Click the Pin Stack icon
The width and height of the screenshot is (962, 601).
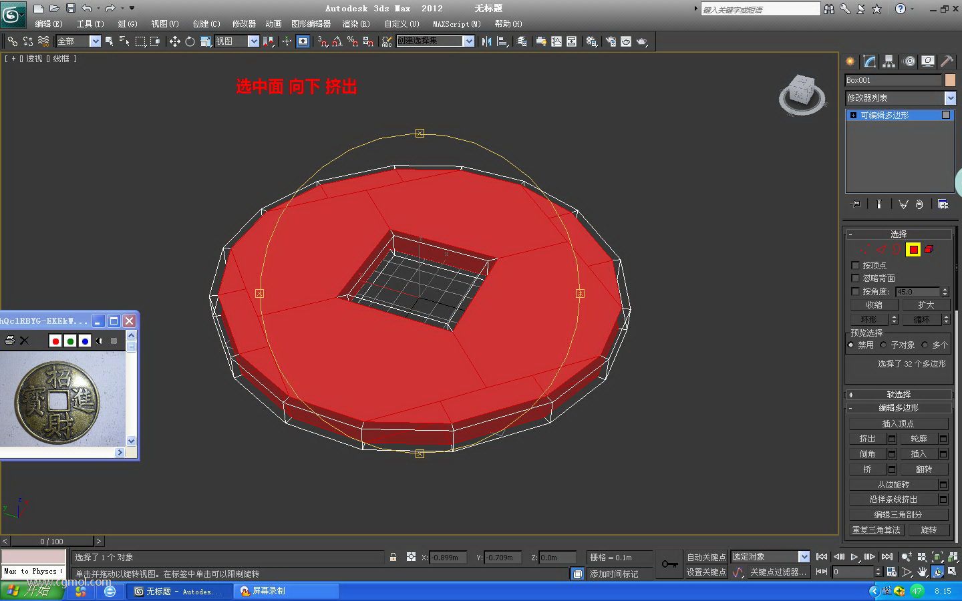[856, 204]
